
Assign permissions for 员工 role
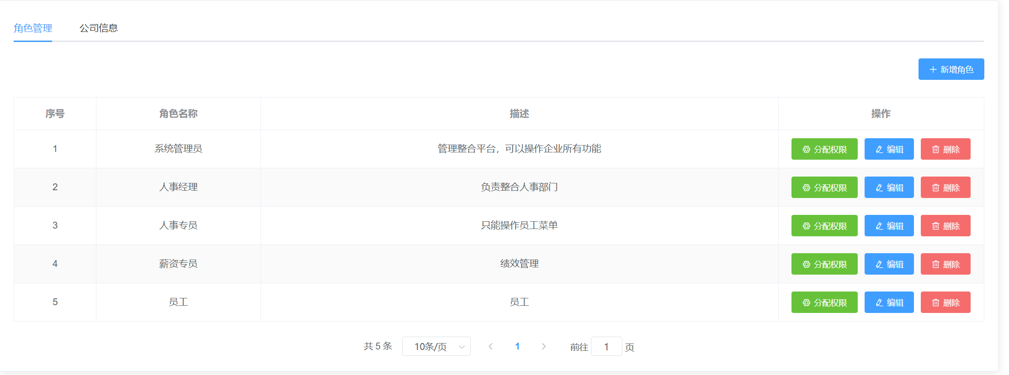pos(824,302)
